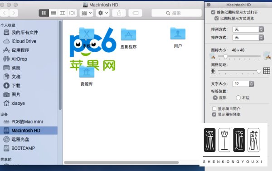
Task: Open the 排列方式 dropdown
Action: tap(248, 29)
